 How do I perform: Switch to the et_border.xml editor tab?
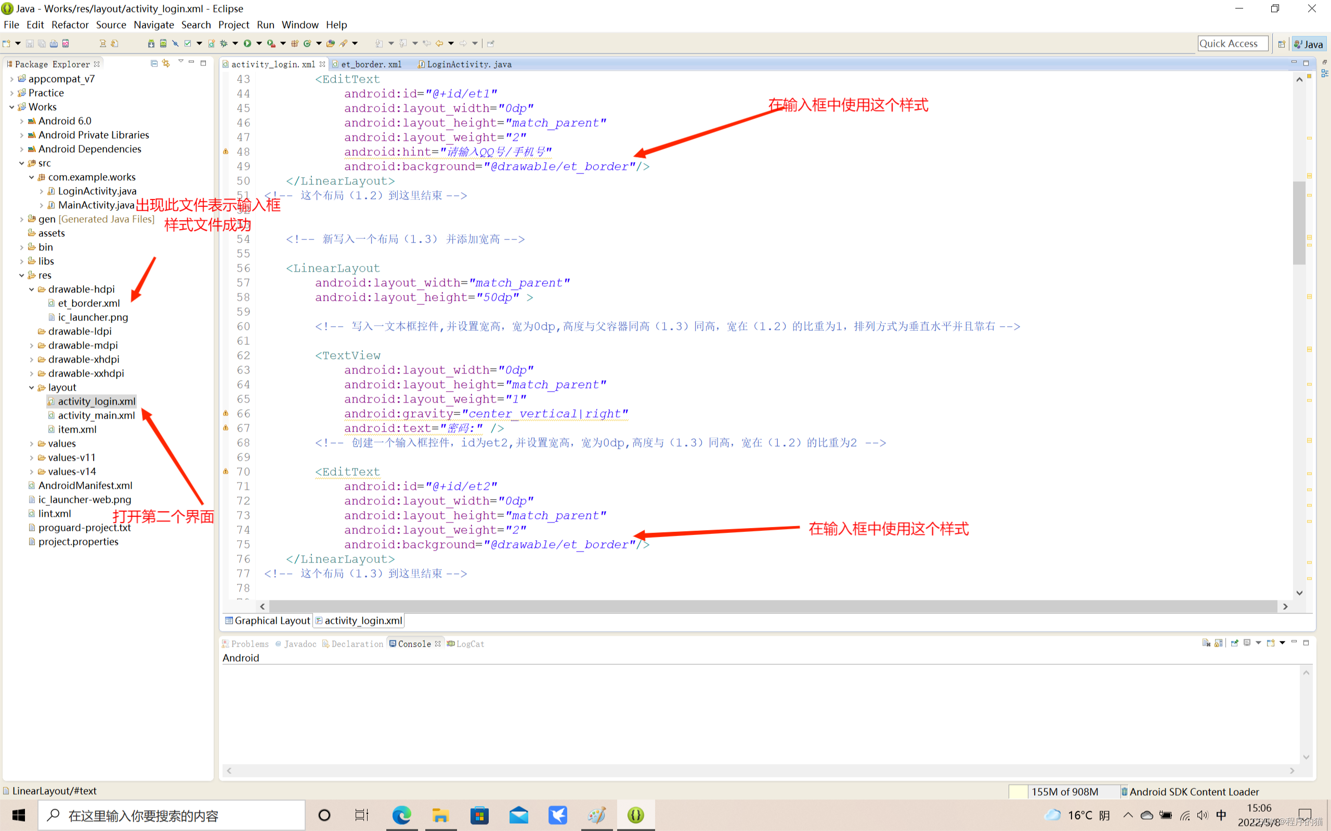coord(371,64)
